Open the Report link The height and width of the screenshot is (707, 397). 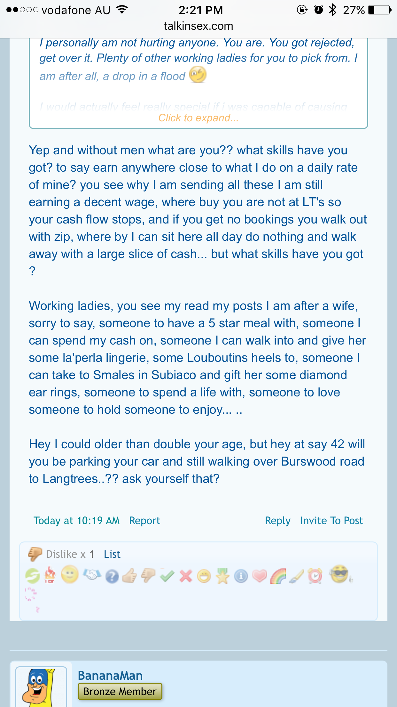[144, 521]
